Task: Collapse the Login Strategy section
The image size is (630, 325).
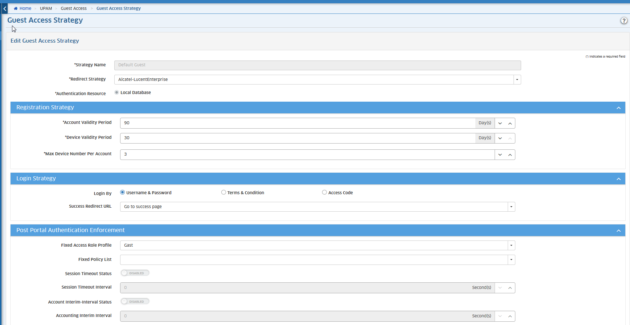Action: (618, 179)
